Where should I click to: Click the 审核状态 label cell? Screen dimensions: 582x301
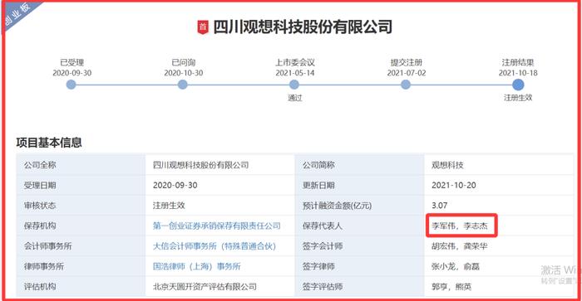point(81,206)
